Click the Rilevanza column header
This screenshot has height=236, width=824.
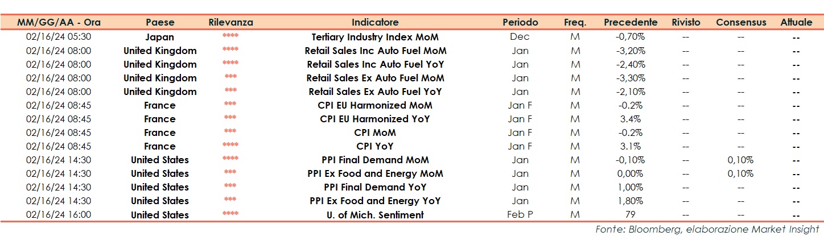pos(230,23)
